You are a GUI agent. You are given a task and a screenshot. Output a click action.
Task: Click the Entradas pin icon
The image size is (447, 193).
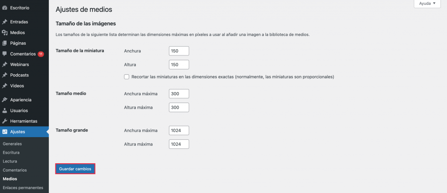pyautogui.click(x=4, y=22)
